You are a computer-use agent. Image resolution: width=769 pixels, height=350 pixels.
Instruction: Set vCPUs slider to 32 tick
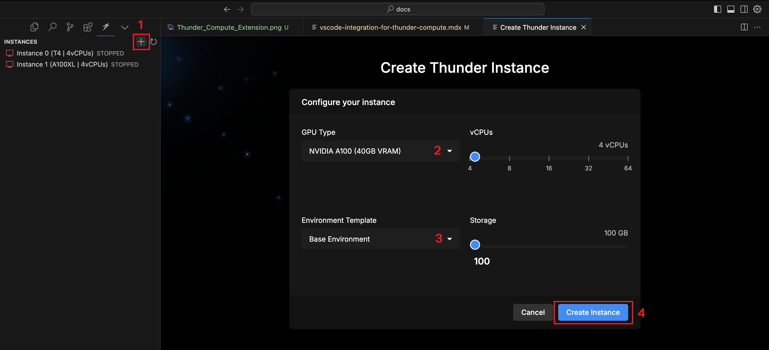pyautogui.click(x=588, y=158)
